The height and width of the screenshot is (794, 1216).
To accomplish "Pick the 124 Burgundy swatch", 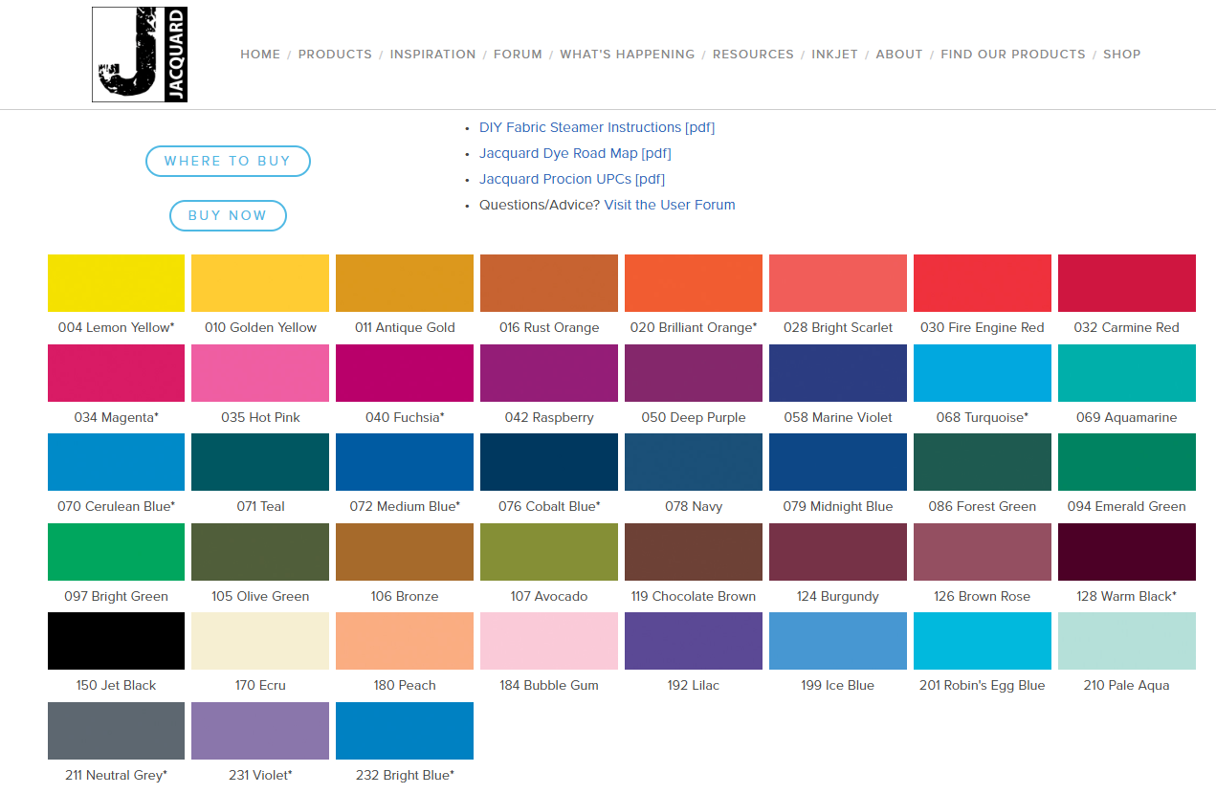I will pyautogui.click(x=838, y=552).
